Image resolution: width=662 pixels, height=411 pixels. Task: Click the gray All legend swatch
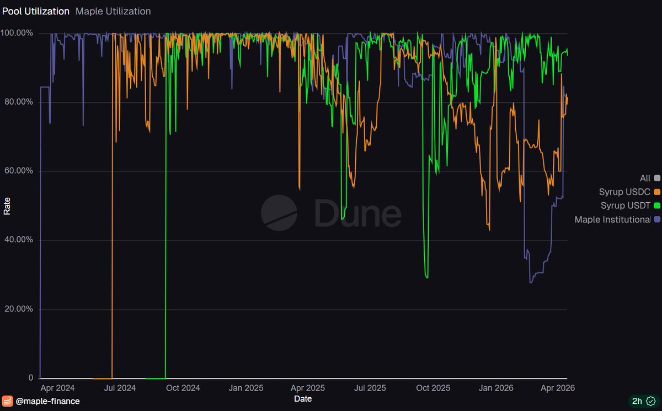coord(656,178)
